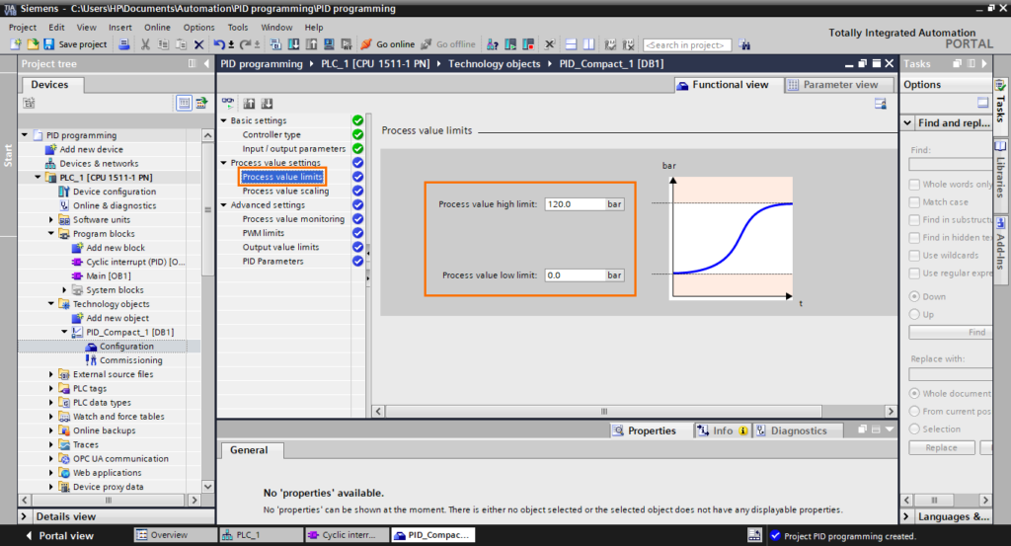The width and height of the screenshot is (1011, 546).
Task: Click the Open project folder icon
Action: [33, 44]
